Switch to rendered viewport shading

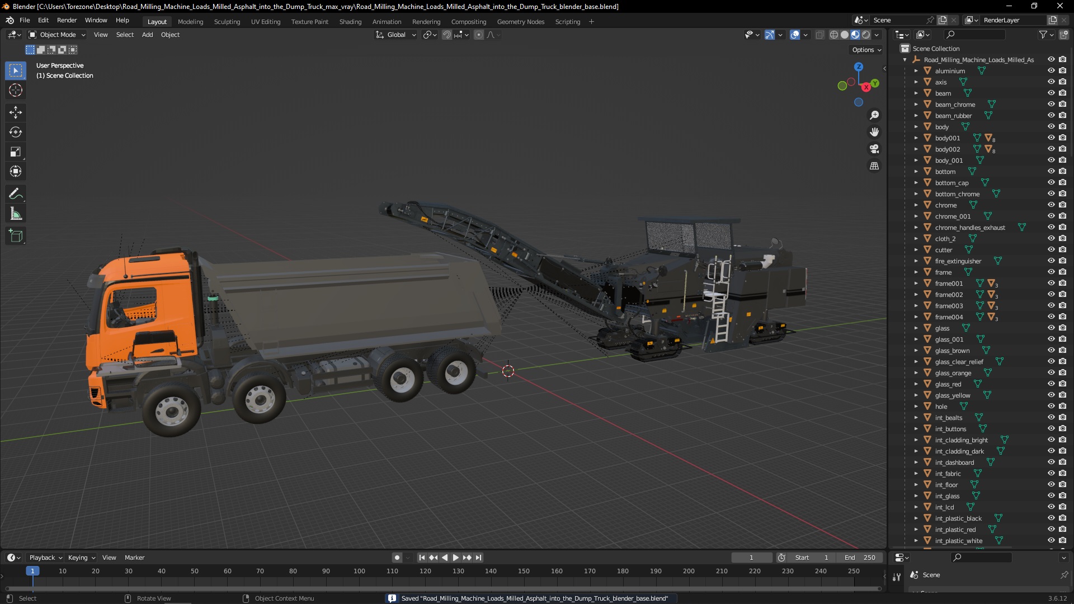click(866, 35)
